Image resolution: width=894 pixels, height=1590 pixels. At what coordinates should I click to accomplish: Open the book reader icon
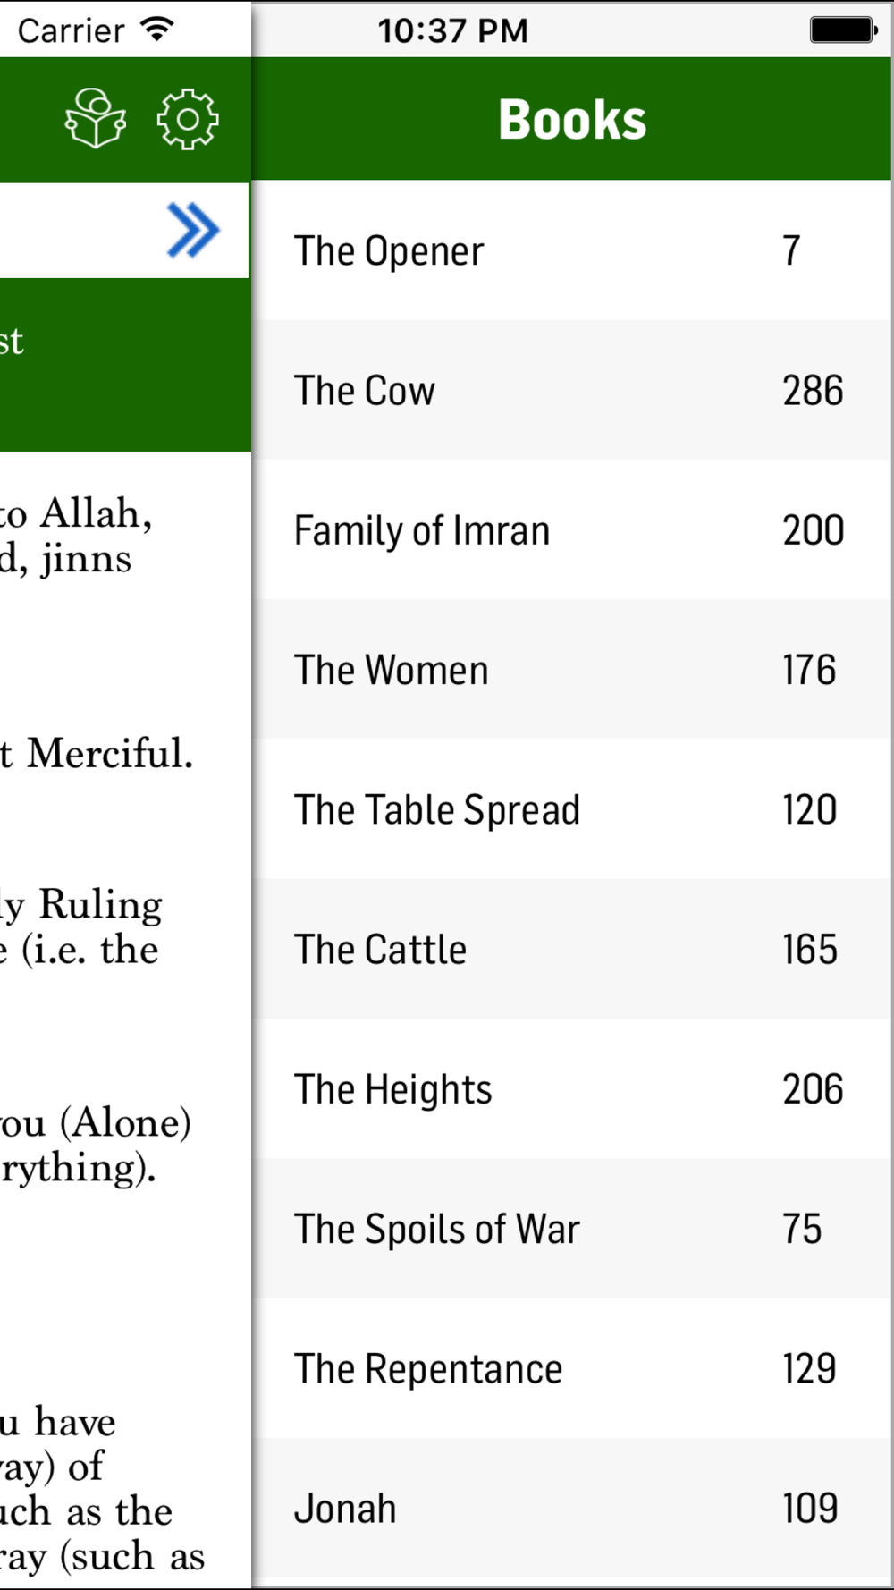click(x=95, y=118)
